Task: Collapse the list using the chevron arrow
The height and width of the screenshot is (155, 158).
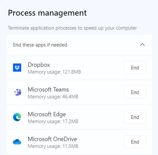Action: coord(142,45)
